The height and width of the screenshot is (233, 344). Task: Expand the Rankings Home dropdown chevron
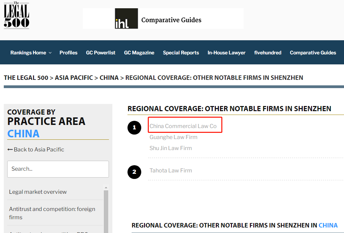(x=50, y=53)
